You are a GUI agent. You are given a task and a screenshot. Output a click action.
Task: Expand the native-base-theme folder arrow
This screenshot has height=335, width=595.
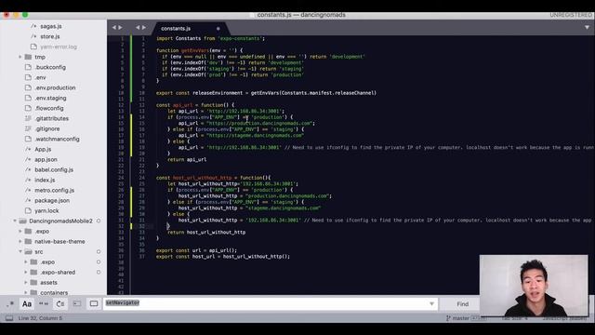point(20,242)
